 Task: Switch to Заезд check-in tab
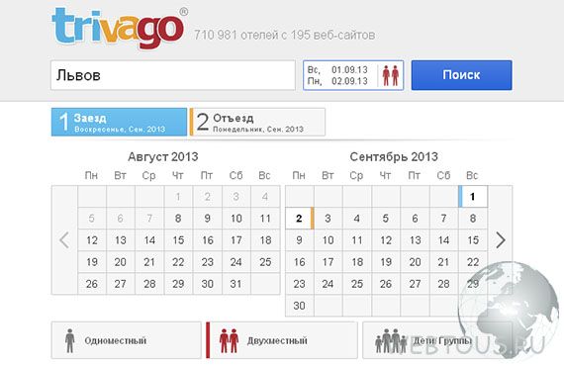(119, 123)
